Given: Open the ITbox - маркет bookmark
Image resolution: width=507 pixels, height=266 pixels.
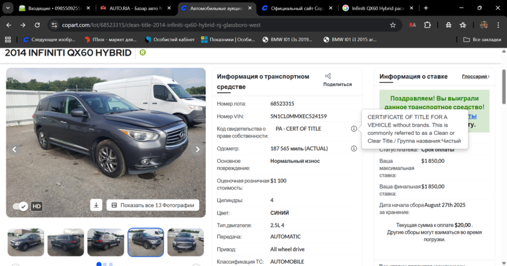Looking at the screenshot, I should coord(110,39).
